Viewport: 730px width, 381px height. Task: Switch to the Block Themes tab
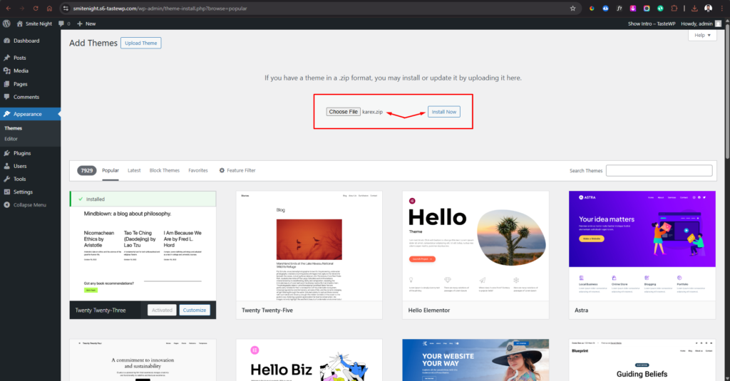[164, 170]
